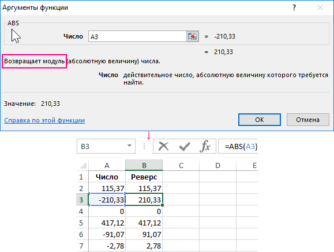The height and width of the screenshot is (252, 334).
Task: Close the function arguments dialog
Action: [x=320, y=8]
